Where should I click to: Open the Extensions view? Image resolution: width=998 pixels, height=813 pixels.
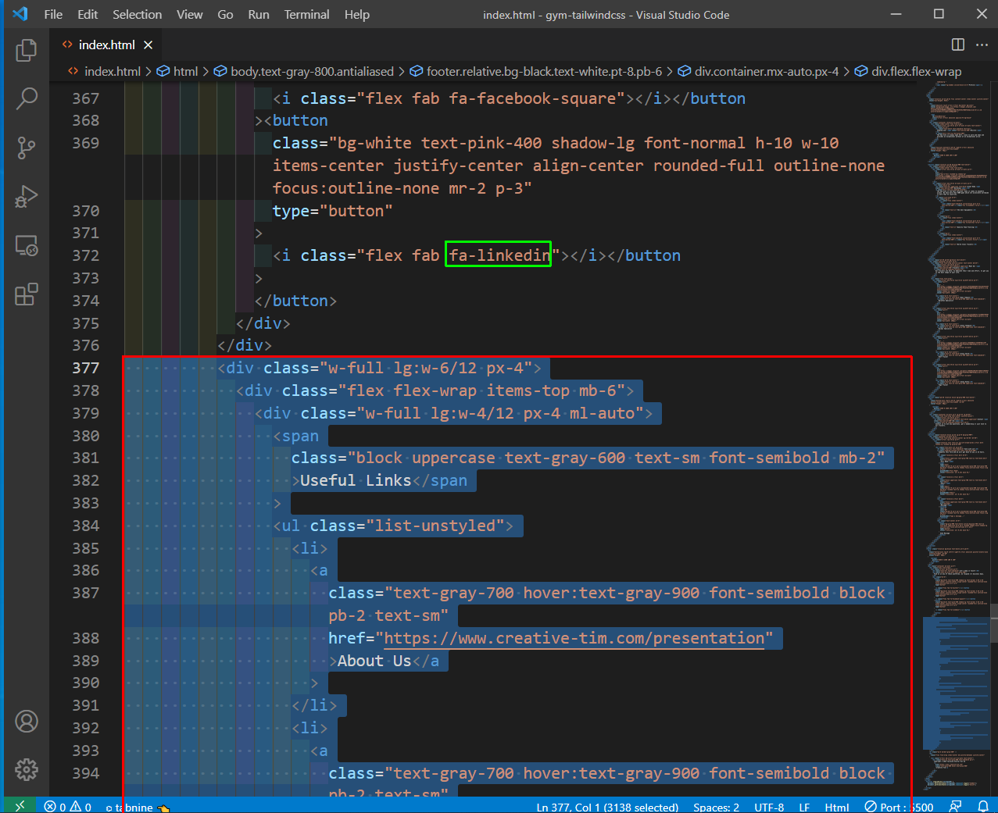[27, 294]
